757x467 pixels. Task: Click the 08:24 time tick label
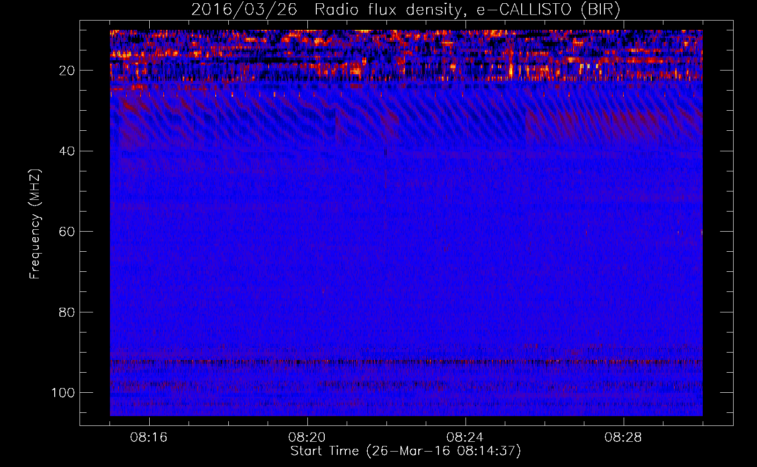[x=465, y=438]
